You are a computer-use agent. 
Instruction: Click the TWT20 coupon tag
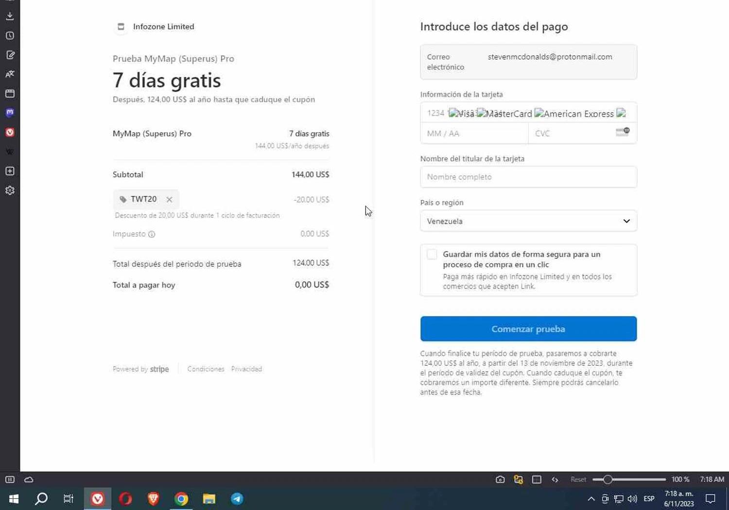coord(146,199)
